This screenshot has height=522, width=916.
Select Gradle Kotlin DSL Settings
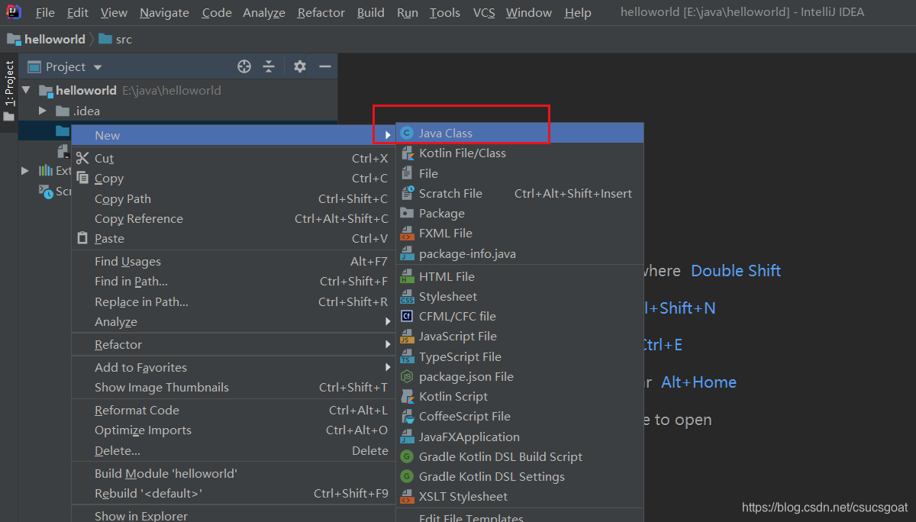tap(520, 477)
